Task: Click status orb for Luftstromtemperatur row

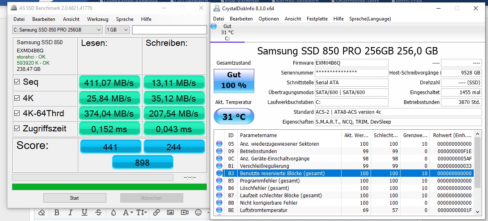Action: [x=219, y=210]
